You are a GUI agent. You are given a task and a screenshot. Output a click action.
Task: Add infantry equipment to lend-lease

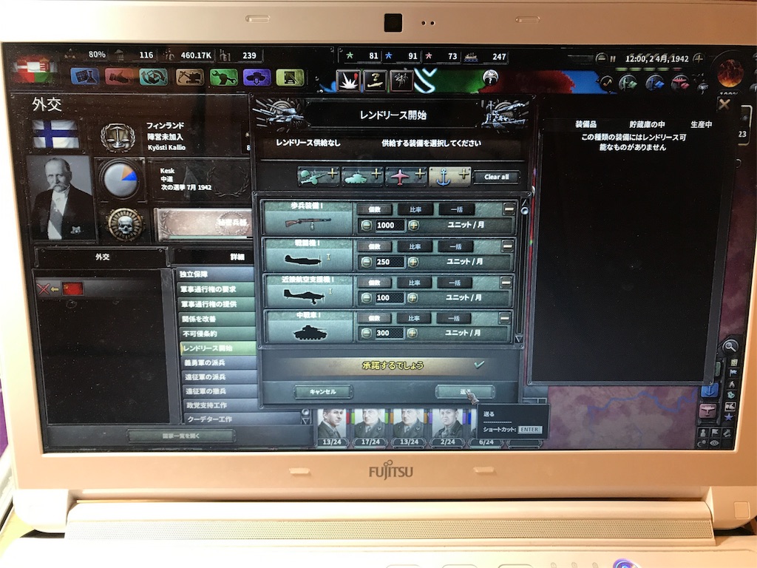319,176
